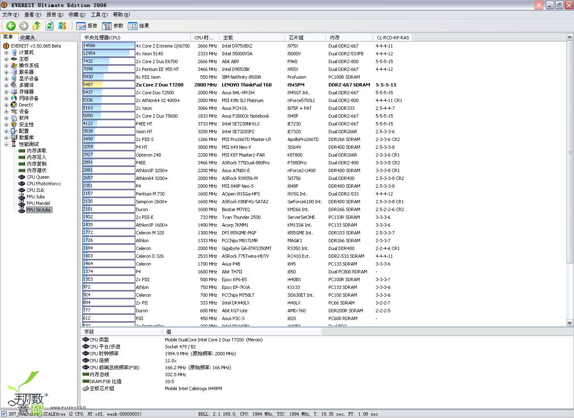574x418 pixels.
Task: Sort by 中央处理器(CPU) column header
Action: click(136, 37)
